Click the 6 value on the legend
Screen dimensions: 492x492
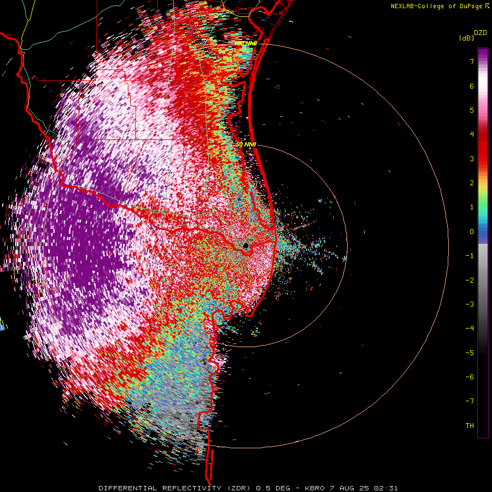coord(472,86)
